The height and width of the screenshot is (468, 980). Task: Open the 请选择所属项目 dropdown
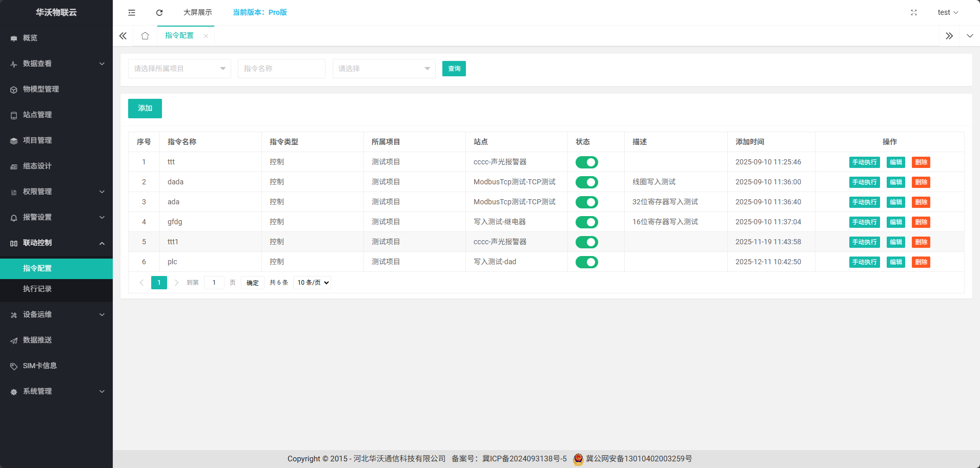click(179, 69)
